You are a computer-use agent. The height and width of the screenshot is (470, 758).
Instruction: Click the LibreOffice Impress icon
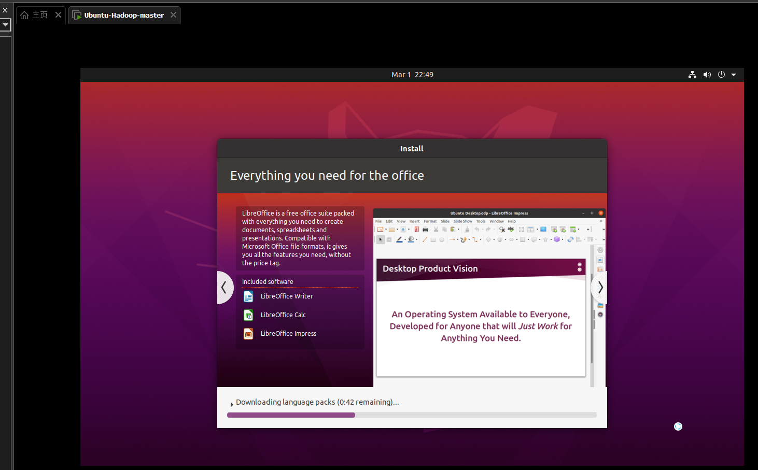pos(248,334)
